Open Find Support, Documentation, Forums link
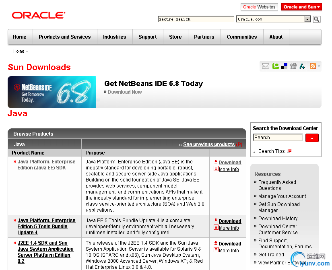The width and height of the screenshot is (332, 270). (285, 243)
